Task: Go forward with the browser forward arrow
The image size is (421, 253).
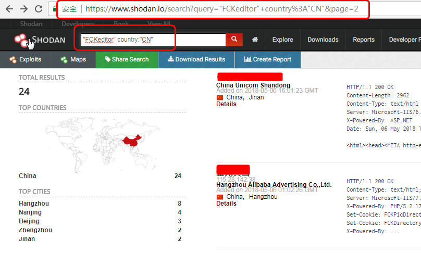Action: point(24,9)
